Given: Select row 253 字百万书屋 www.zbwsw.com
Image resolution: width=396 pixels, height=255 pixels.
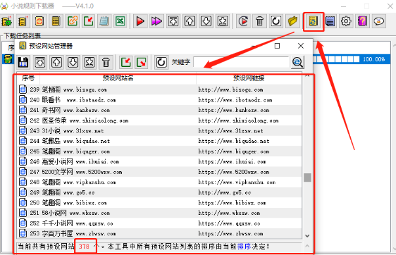Looking at the screenshot, I should click(x=159, y=233).
